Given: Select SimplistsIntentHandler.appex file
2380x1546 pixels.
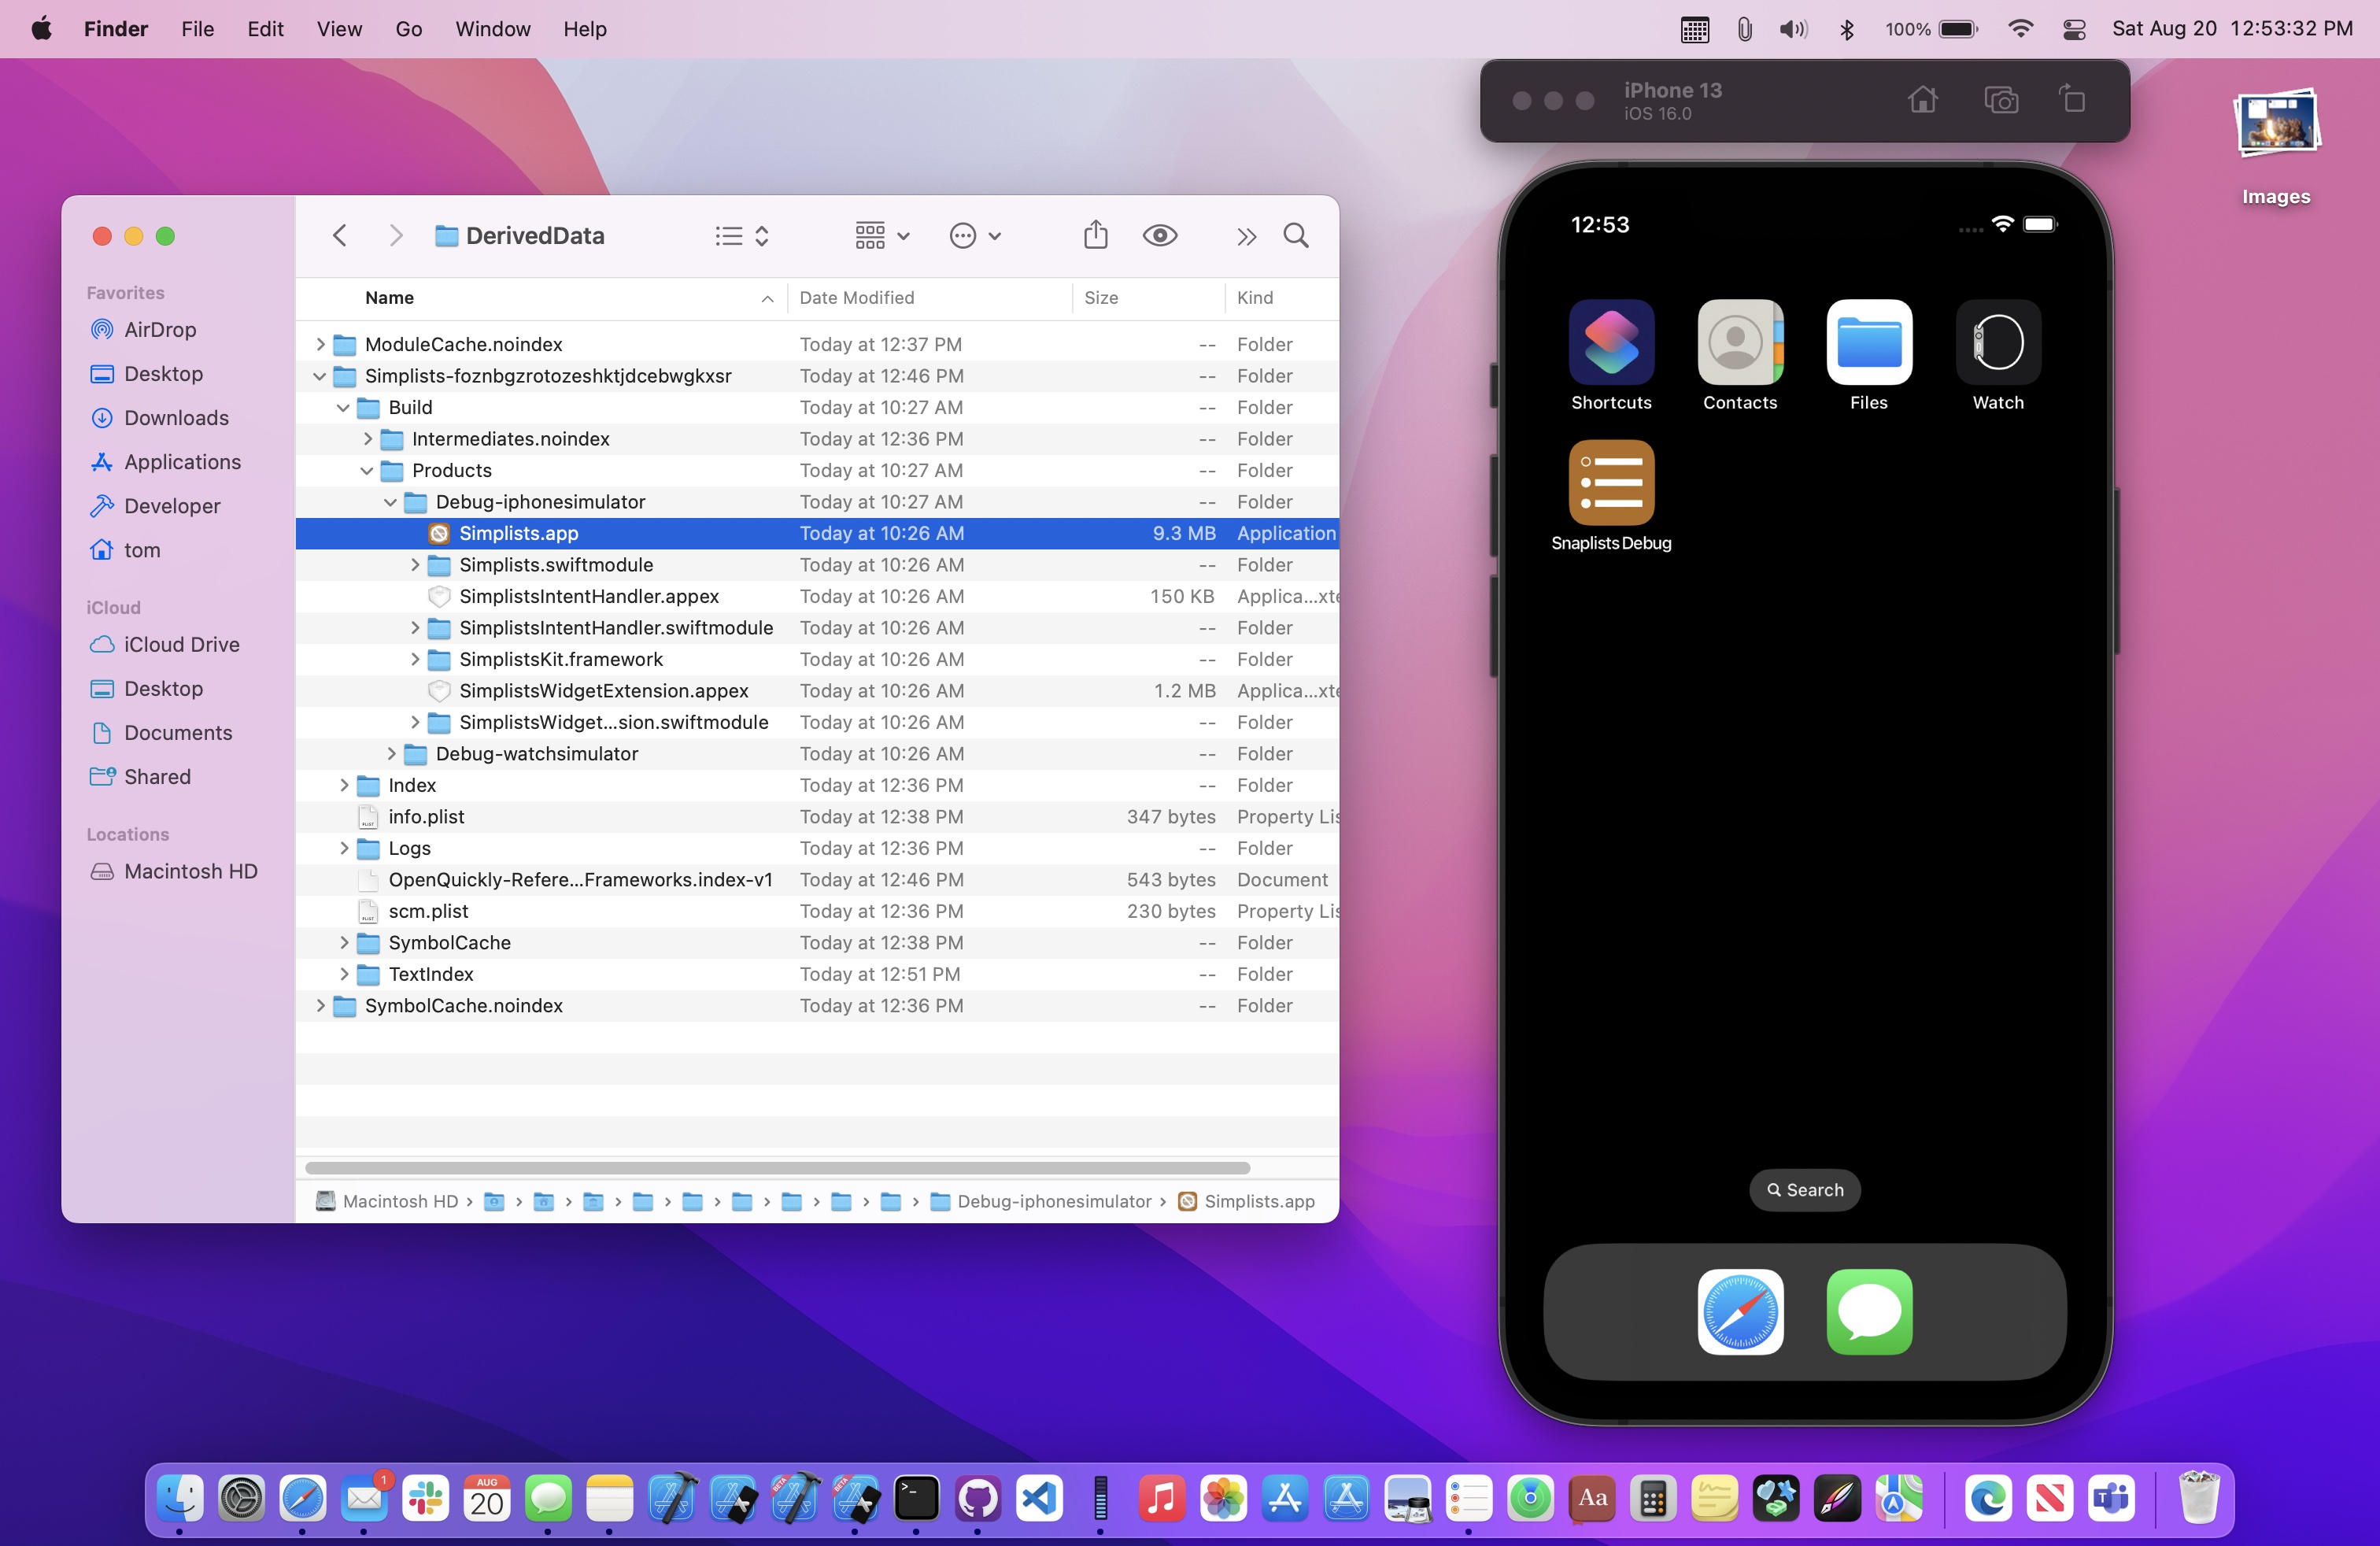Looking at the screenshot, I should 817,596.
